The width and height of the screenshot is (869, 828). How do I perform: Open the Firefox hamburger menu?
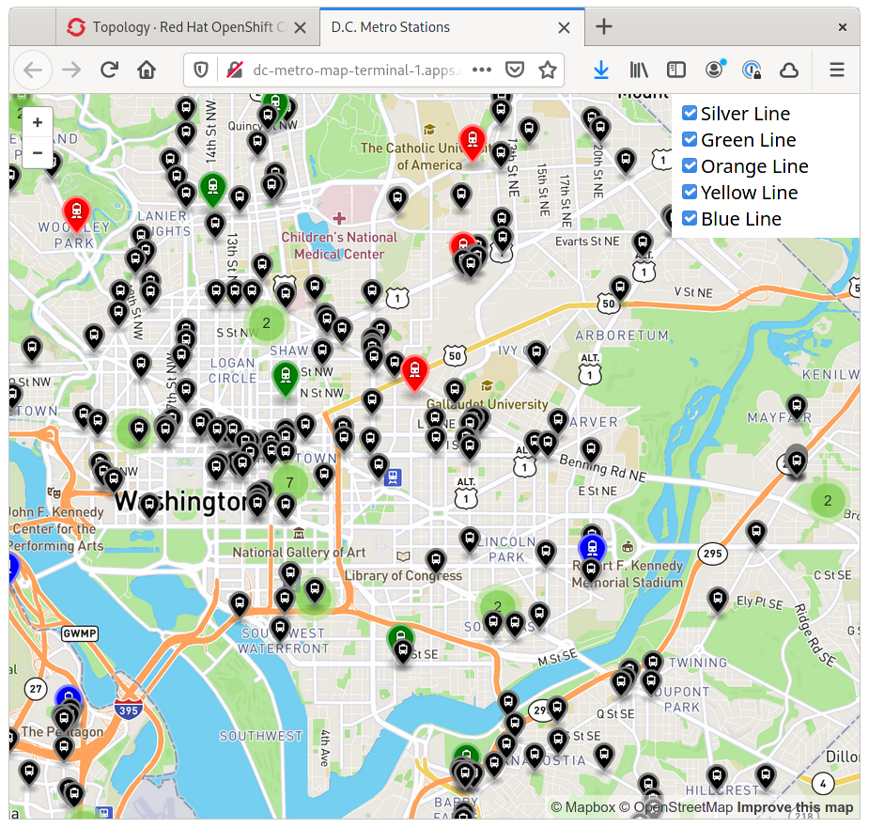(x=837, y=70)
